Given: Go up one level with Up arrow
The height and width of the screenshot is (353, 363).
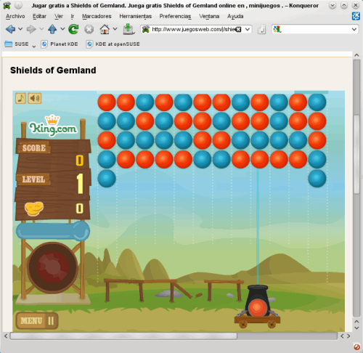Looking at the screenshot, I should (x=52, y=29).
